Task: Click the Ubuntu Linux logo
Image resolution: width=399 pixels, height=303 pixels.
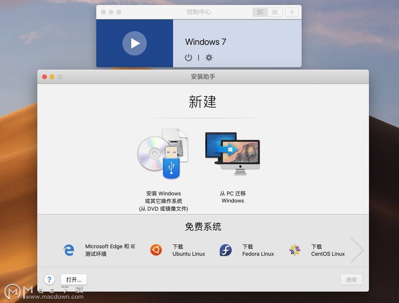Action: [x=156, y=250]
